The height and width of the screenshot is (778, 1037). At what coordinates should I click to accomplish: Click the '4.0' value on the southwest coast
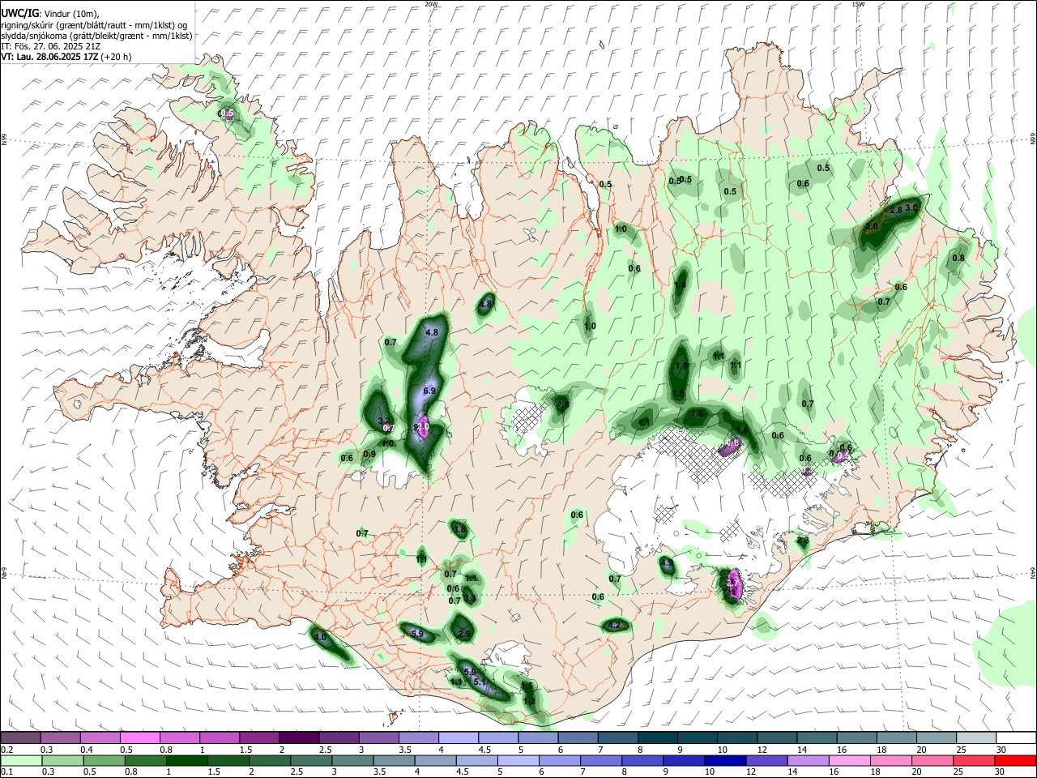[320, 637]
